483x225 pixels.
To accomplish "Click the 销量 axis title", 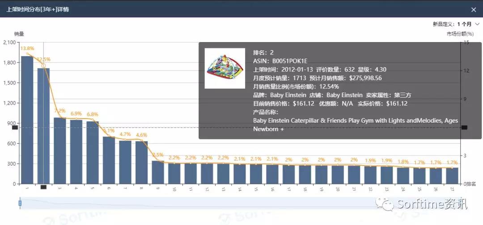I will (19, 34).
